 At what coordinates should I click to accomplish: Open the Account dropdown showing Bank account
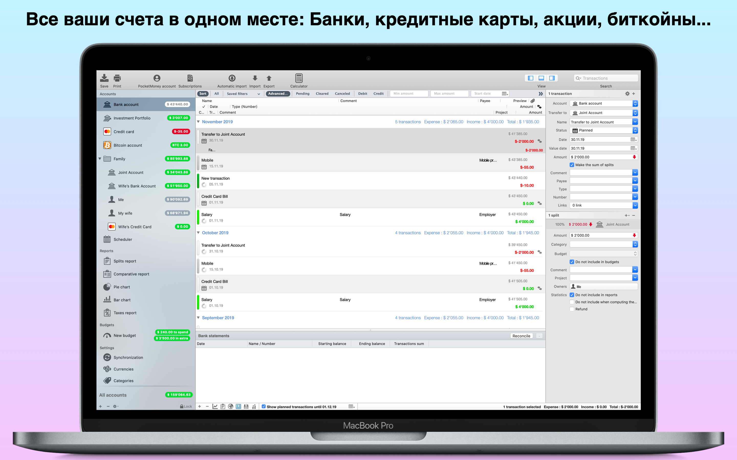click(x=604, y=103)
